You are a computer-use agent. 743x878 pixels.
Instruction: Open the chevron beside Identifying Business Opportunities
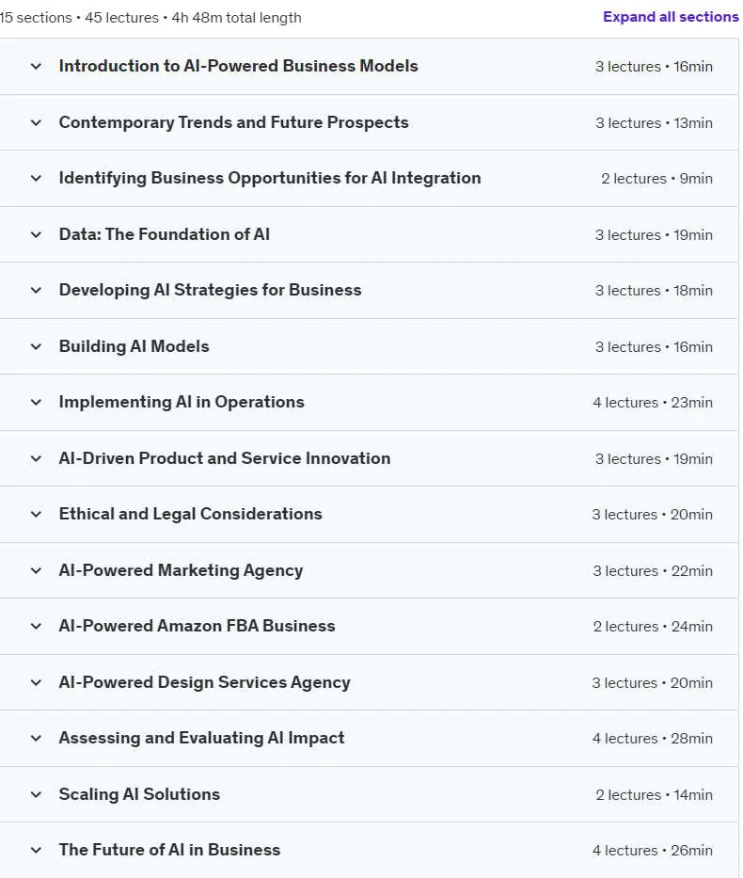pos(36,178)
